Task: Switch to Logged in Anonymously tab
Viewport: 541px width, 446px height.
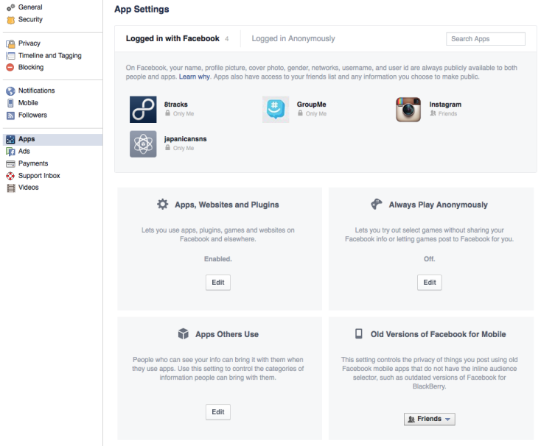Action: pos(293,39)
